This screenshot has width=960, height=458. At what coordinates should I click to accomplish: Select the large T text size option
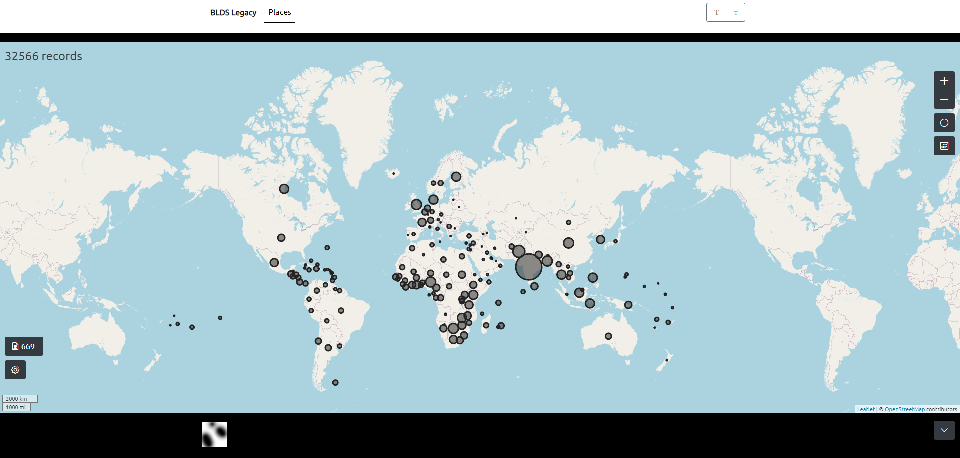tap(716, 12)
